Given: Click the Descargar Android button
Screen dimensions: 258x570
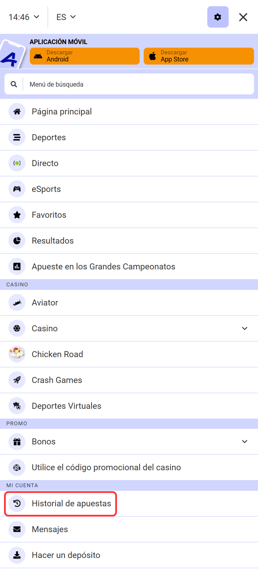Looking at the screenshot, I should (85, 56).
